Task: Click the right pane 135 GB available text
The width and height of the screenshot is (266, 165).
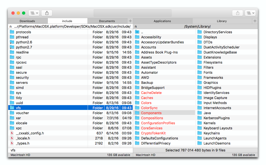Action: pos(243,155)
